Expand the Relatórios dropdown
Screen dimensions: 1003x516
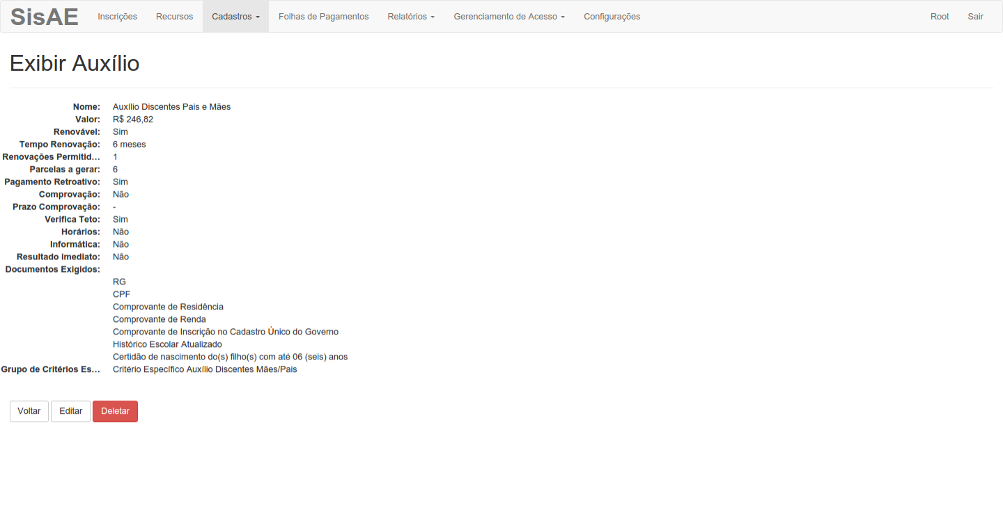pyautogui.click(x=411, y=17)
